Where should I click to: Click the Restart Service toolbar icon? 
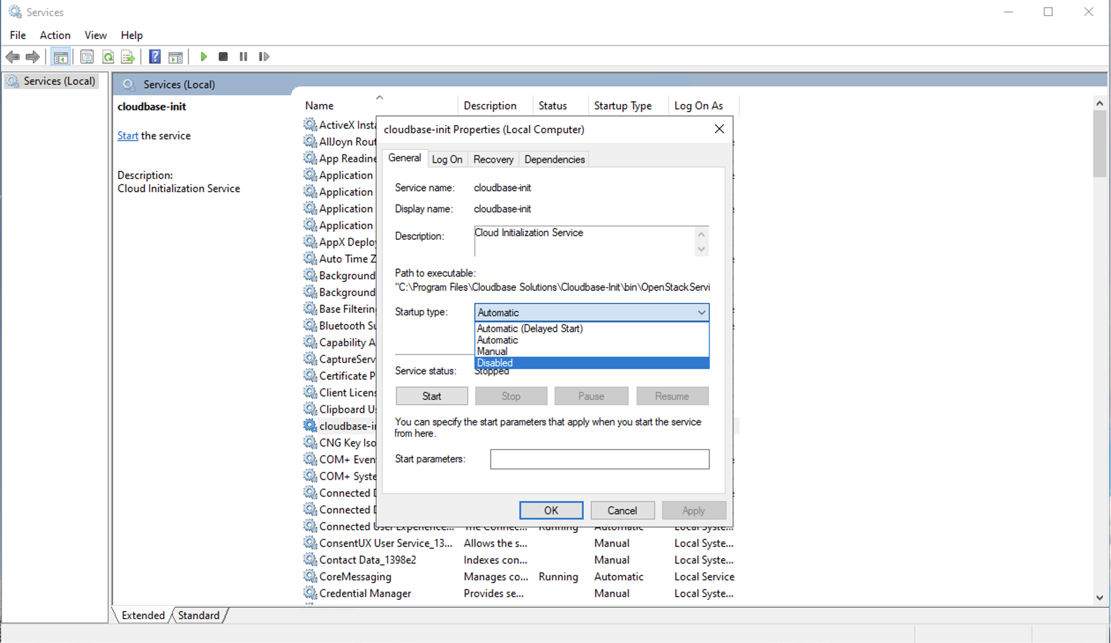(x=264, y=56)
